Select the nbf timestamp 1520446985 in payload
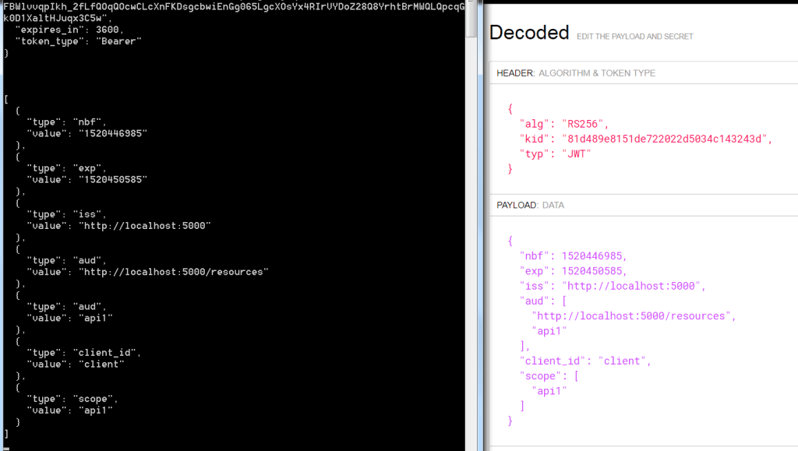 click(595, 255)
